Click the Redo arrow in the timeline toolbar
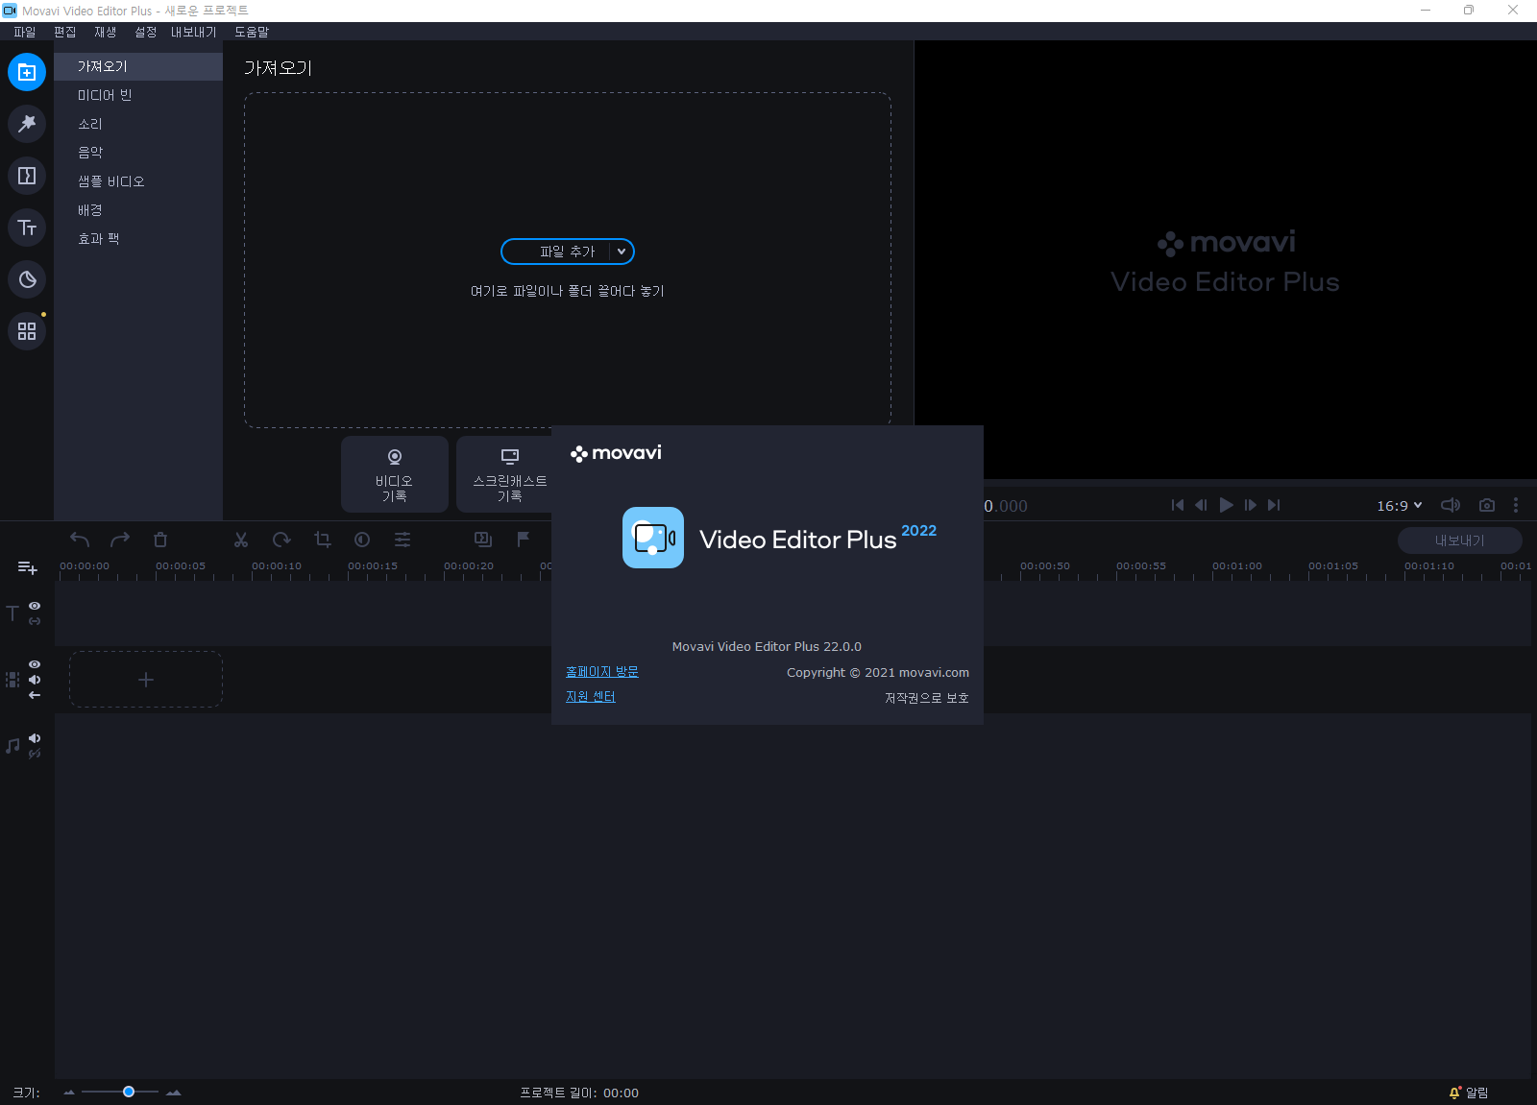The width and height of the screenshot is (1537, 1105). click(120, 540)
